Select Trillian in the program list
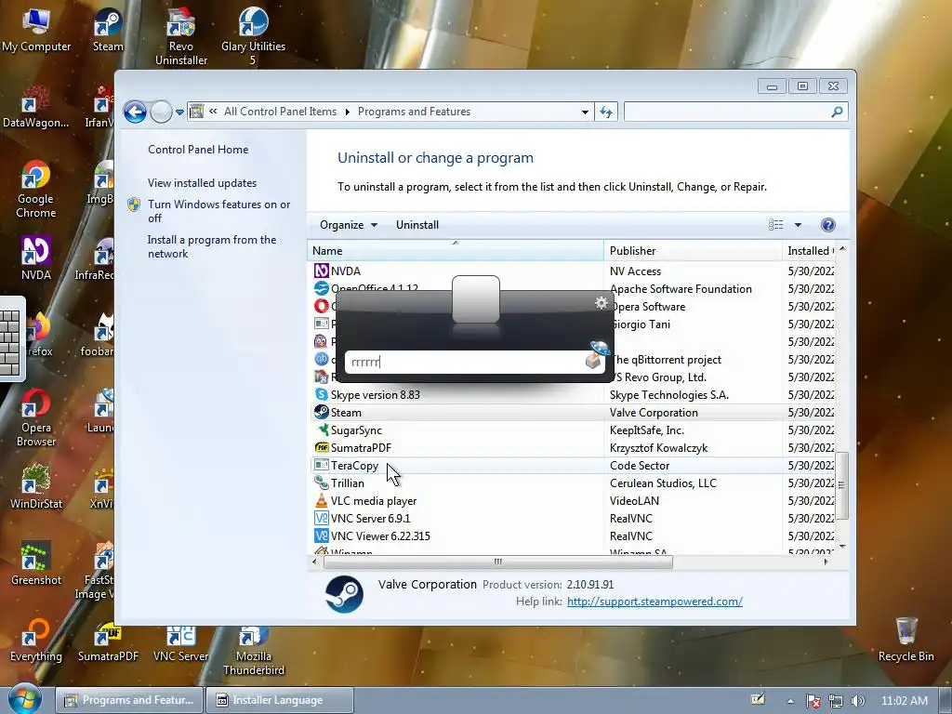The image size is (952, 714). (348, 483)
